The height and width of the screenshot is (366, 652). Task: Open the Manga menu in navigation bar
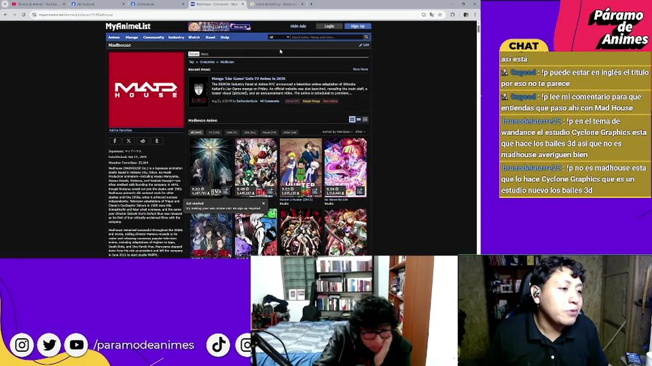point(131,37)
